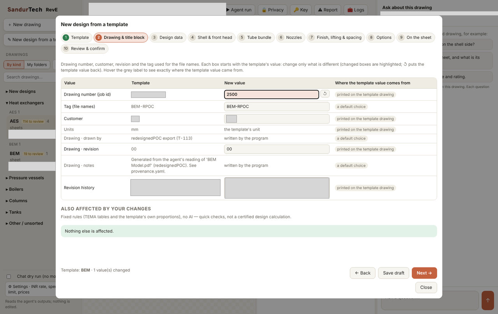Open the Privacy button in toolbar
Screen dimensions: 498x314
272,10
